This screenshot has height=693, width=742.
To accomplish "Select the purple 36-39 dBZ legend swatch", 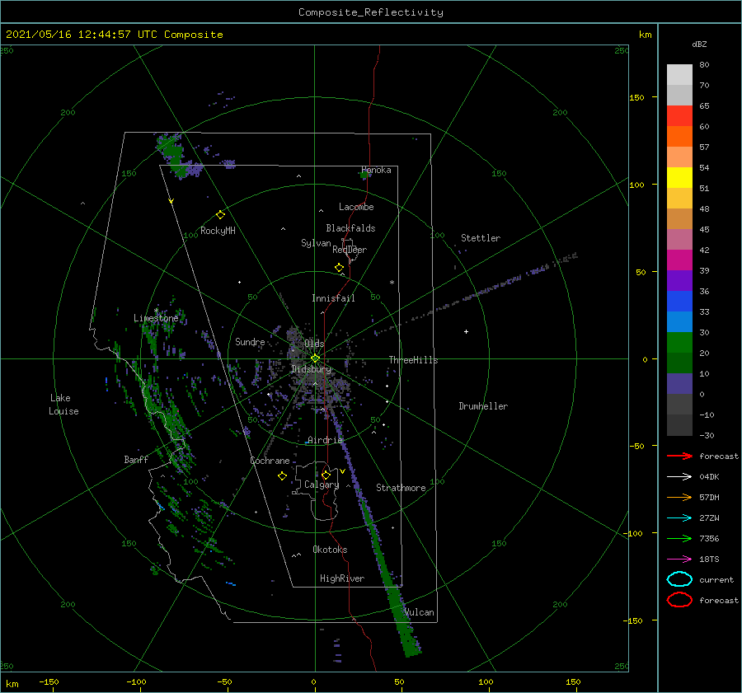I will coord(679,281).
